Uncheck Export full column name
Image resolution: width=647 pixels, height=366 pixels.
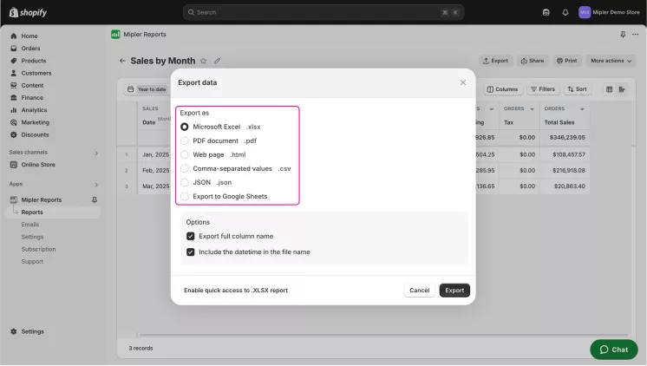(x=190, y=236)
